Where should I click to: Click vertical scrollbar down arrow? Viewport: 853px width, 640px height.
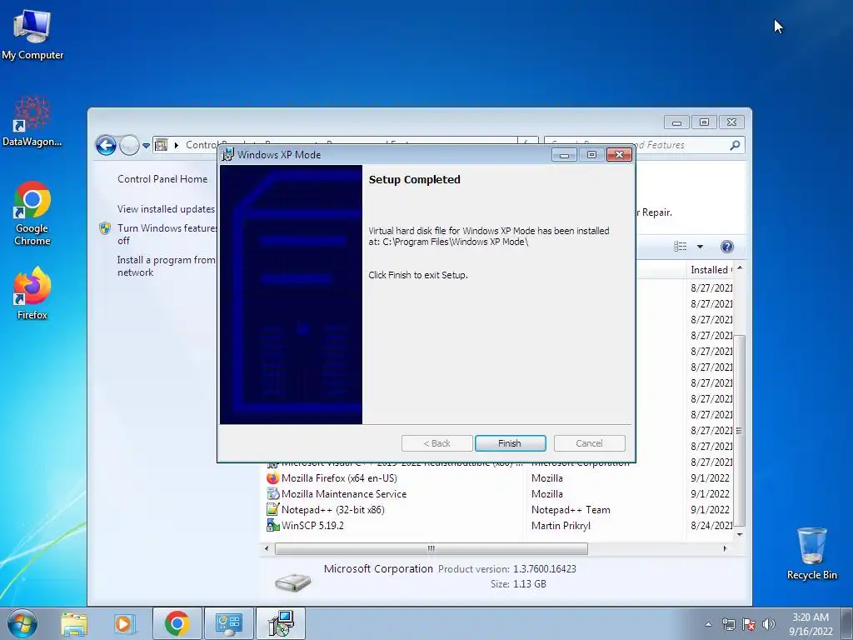(x=740, y=535)
